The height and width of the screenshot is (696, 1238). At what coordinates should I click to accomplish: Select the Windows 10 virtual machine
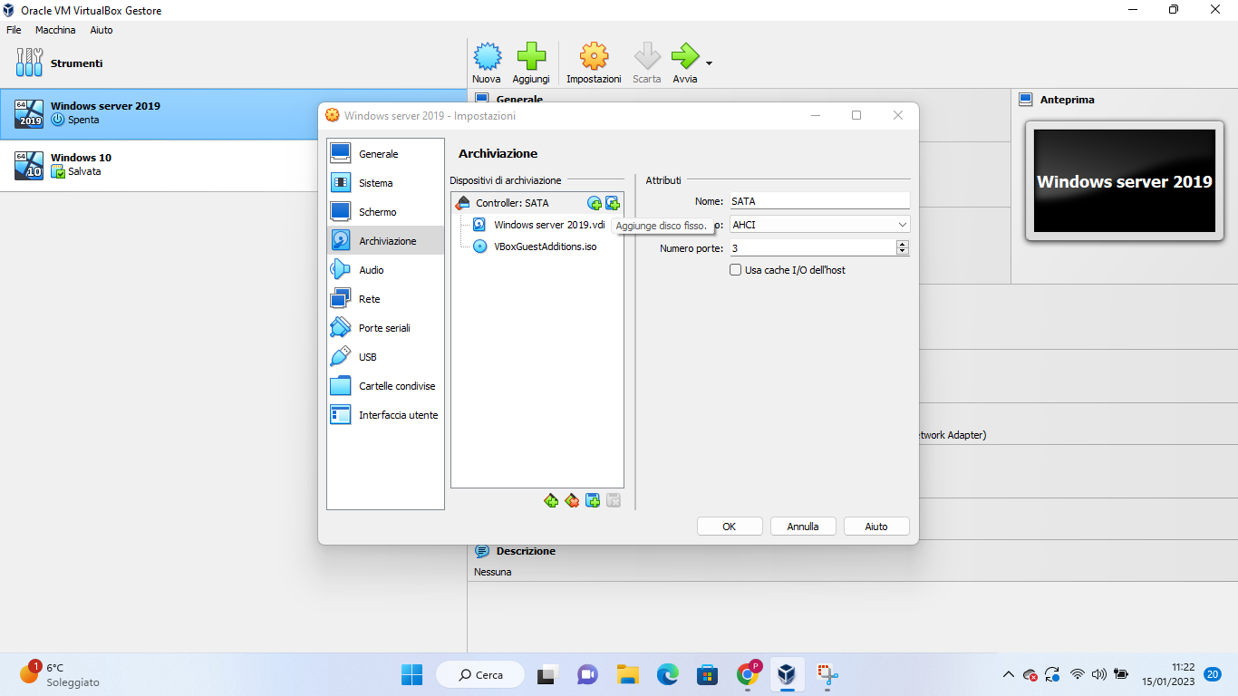pyautogui.click(x=233, y=166)
